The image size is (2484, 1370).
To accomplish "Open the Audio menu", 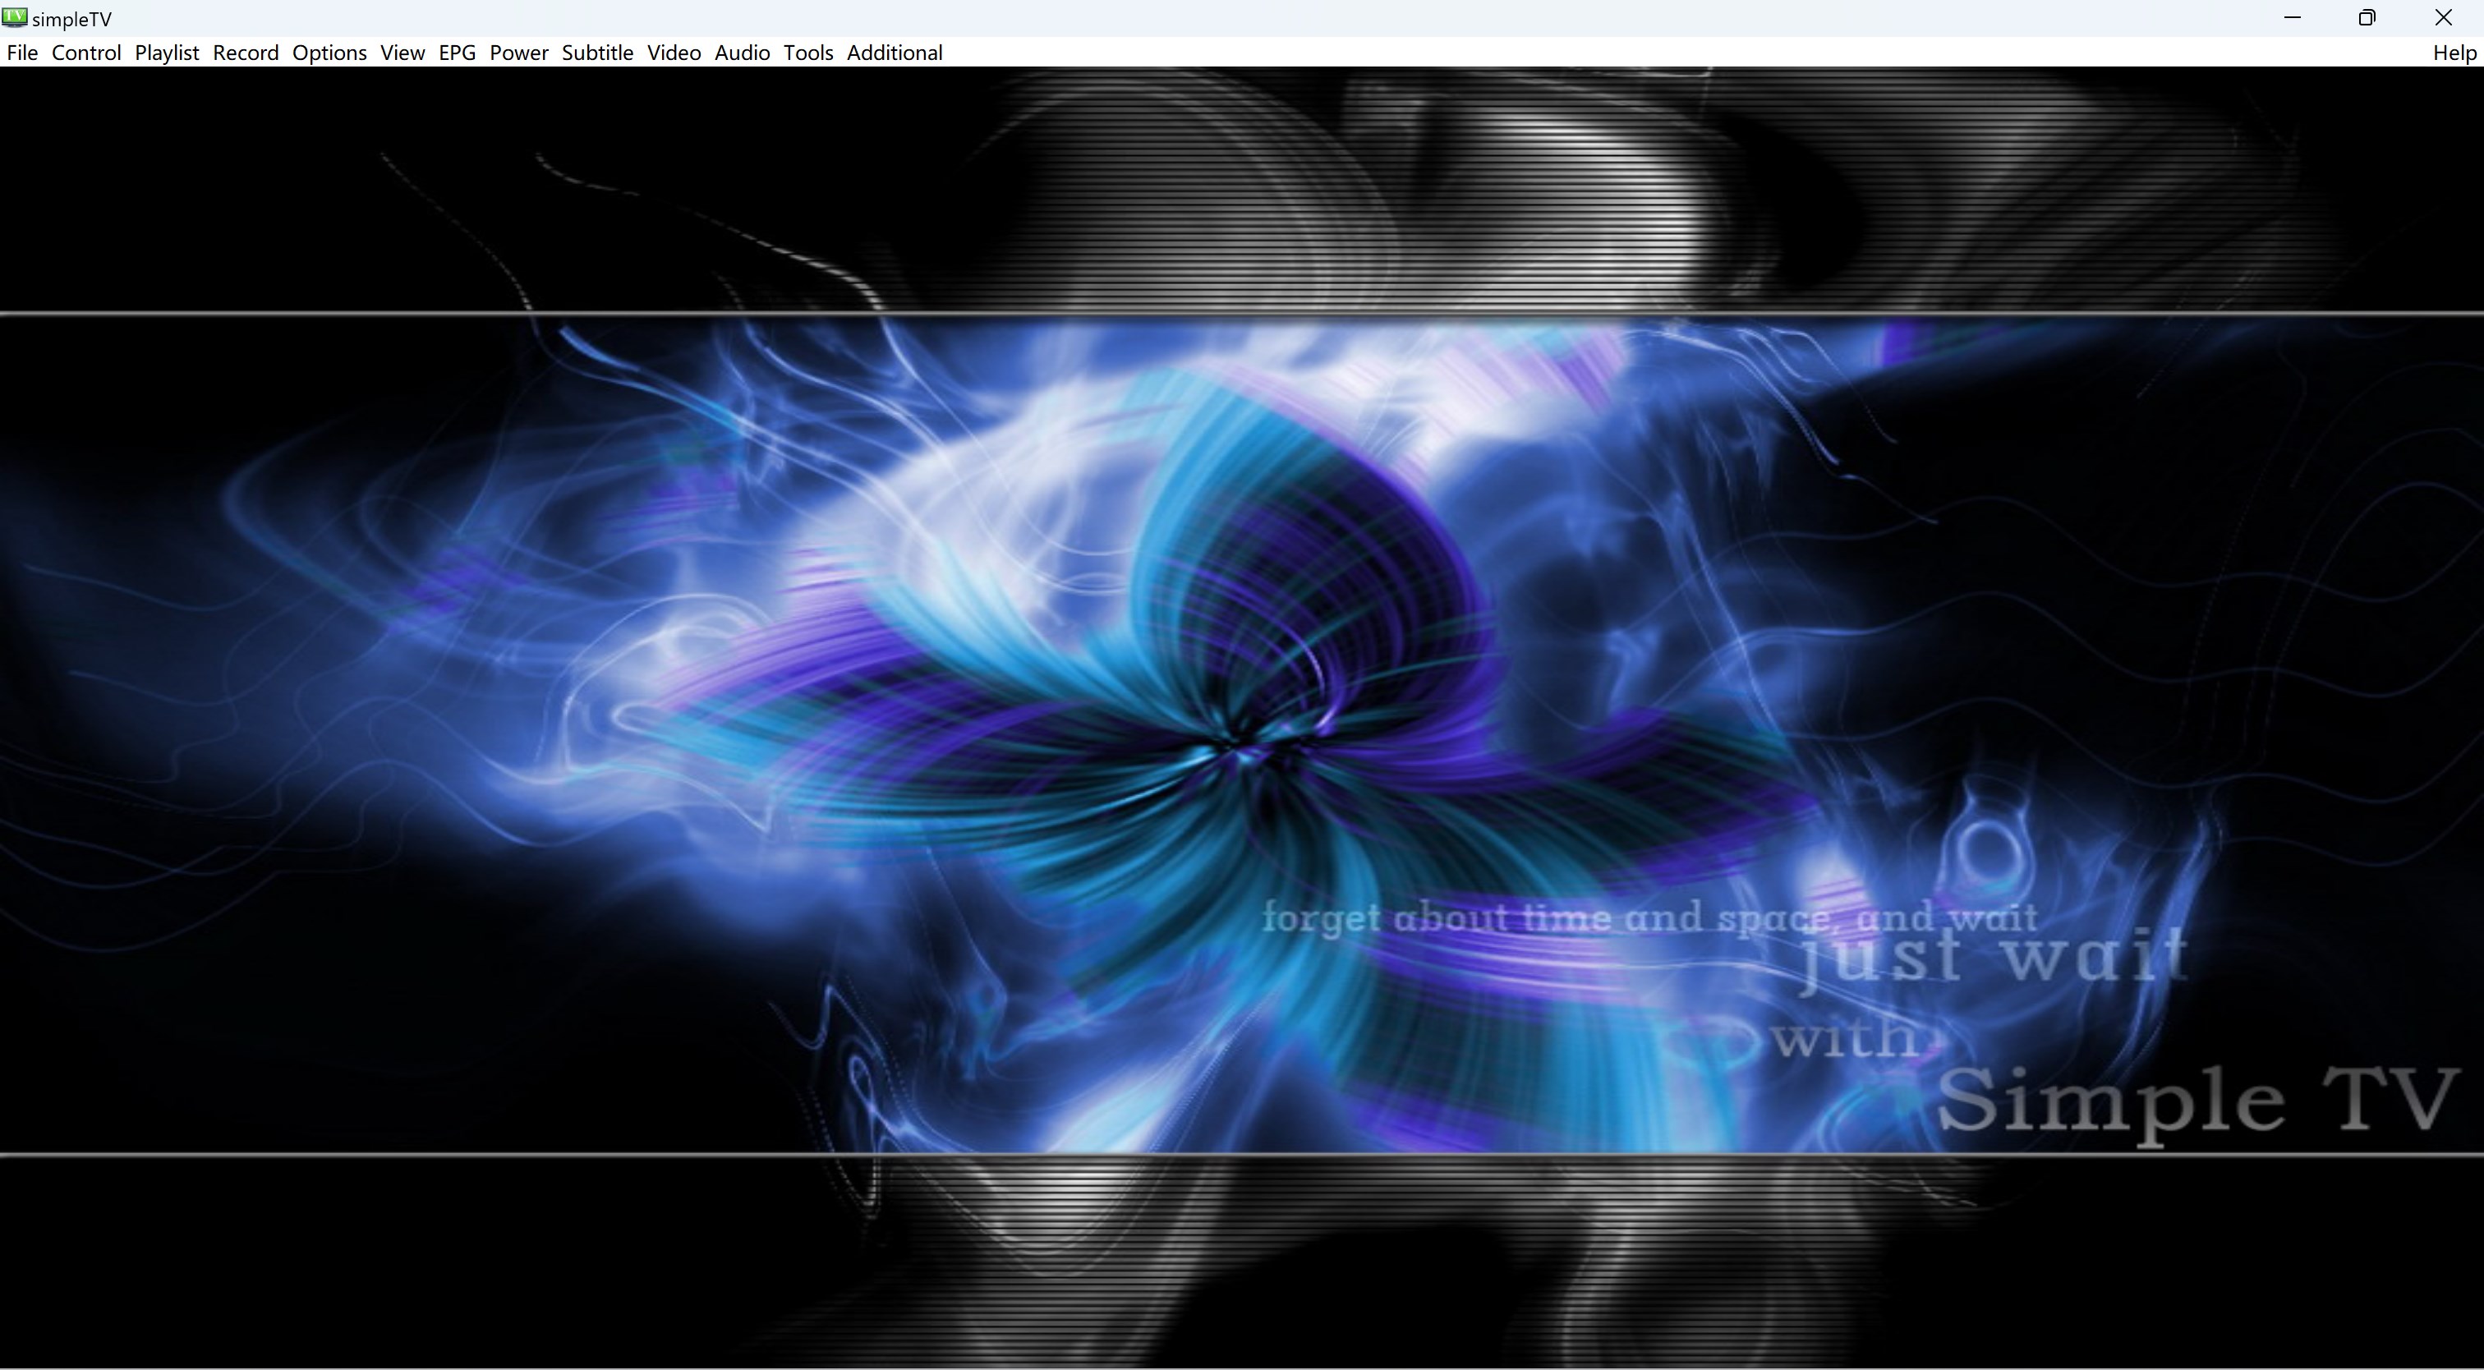I will click(x=742, y=53).
